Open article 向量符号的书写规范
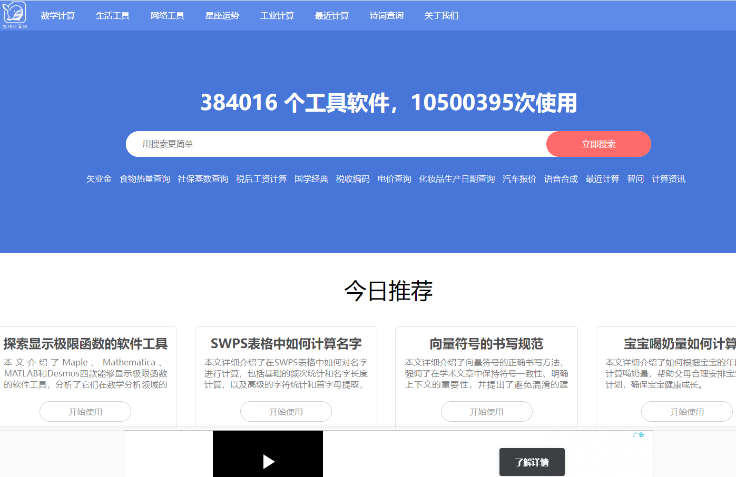Screen dimensions: 736x477 tap(486, 344)
